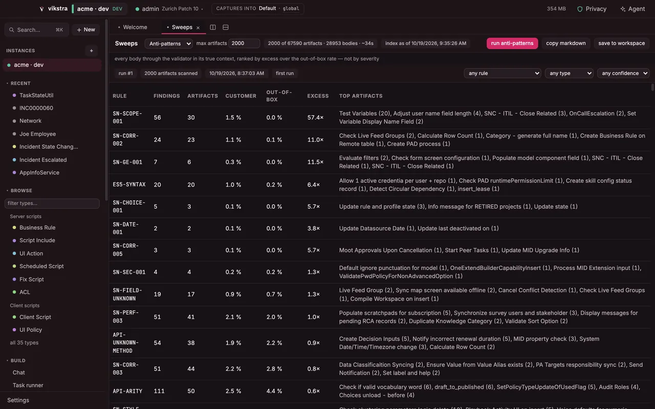
Task: Click the New button in sidebar
Action: [85, 30]
